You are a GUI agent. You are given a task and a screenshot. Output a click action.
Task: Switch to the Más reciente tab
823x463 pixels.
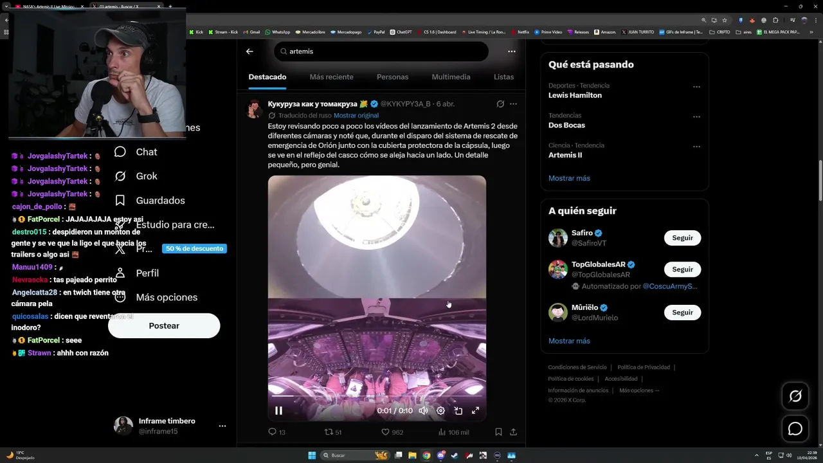tap(331, 77)
